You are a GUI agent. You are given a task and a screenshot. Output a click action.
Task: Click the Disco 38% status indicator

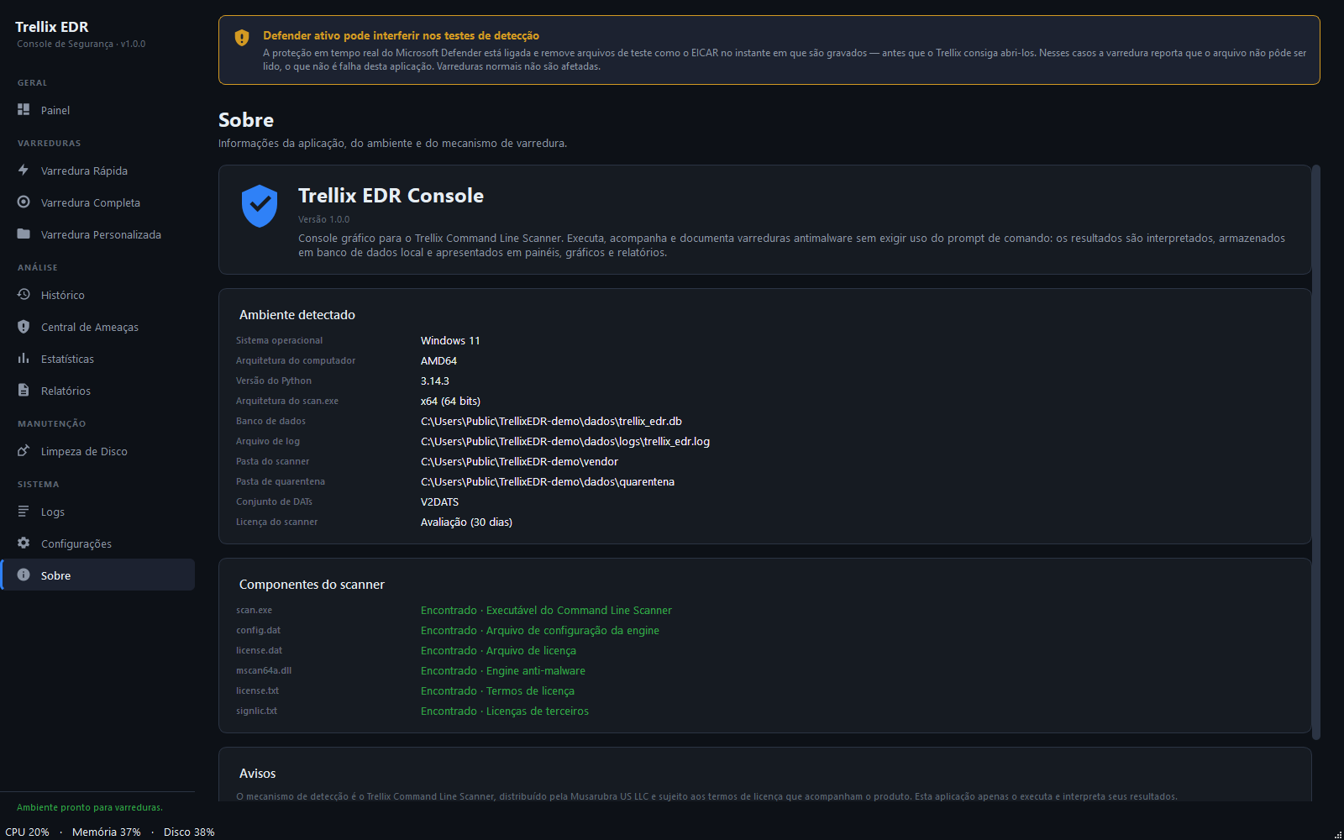coord(189,832)
